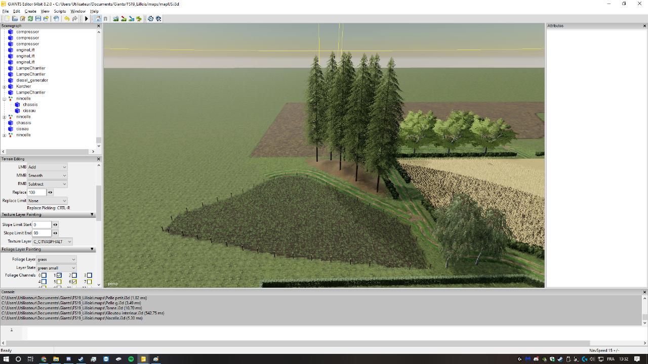Open the Scripts menu
The height and width of the screenshot is (364, 648).
(60, 11)
